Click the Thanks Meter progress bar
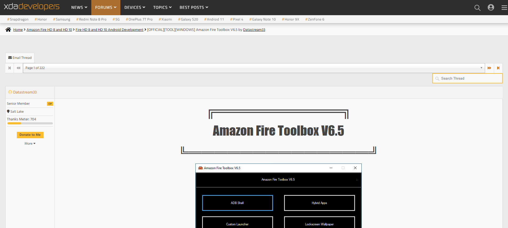Image resolution: width=508 pixels, height=228 pixels. click(x=30, y=123)
